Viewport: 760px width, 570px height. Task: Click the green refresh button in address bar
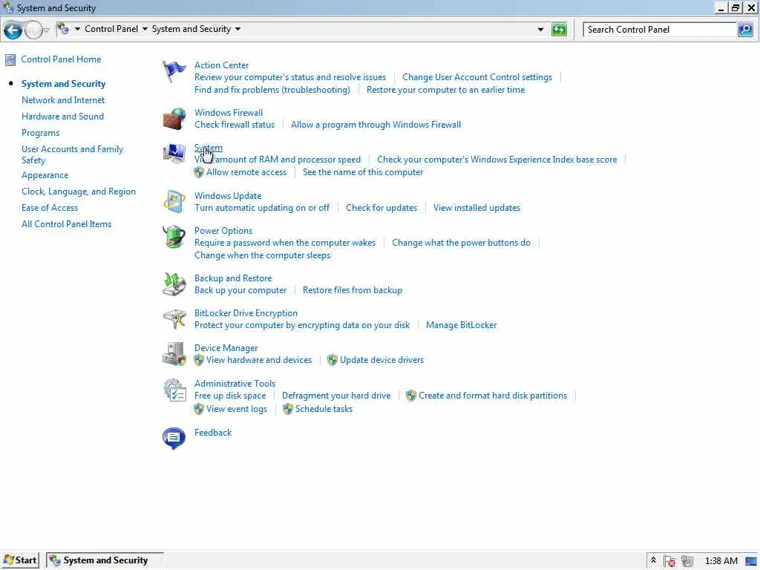point(559,30)
